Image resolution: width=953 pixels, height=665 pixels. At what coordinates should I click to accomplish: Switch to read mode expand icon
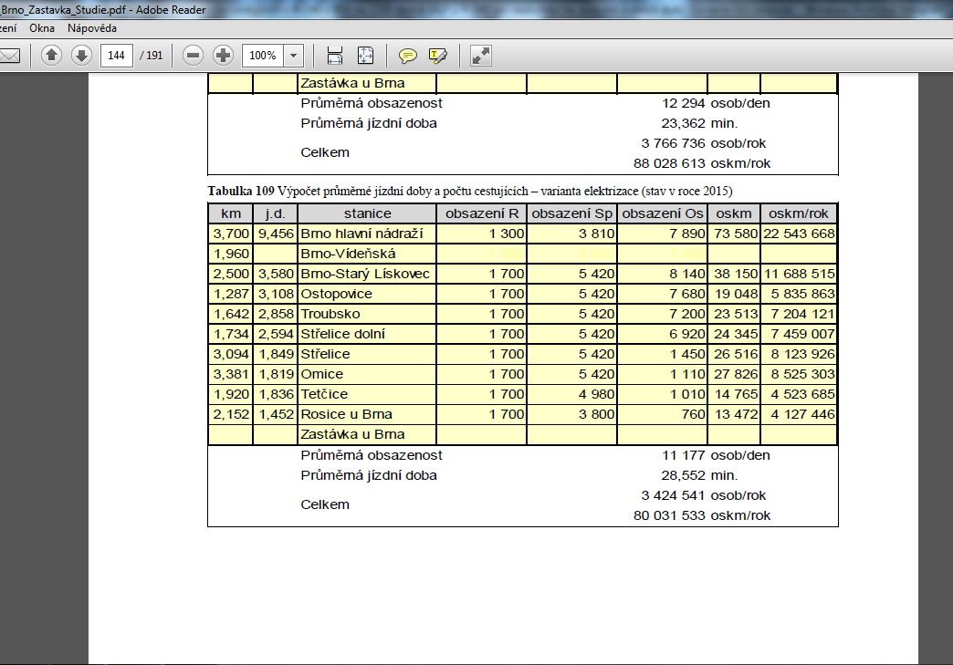click(x=480, y=56)
